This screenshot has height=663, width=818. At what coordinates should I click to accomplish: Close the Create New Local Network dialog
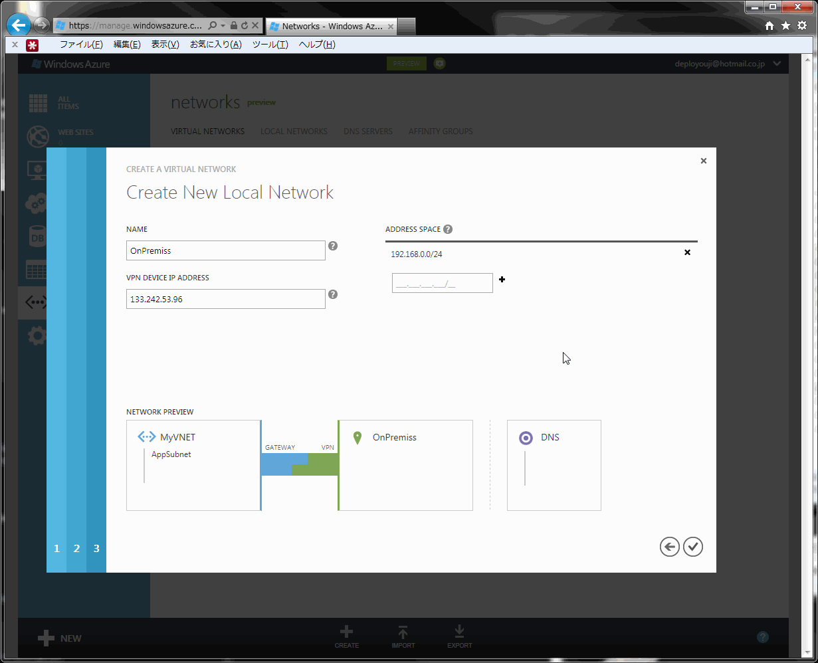[x=704, y=161]
